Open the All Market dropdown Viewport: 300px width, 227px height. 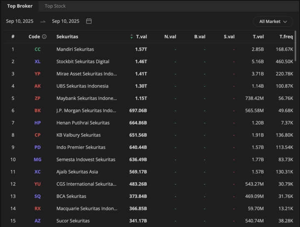[x=273, y=21]
